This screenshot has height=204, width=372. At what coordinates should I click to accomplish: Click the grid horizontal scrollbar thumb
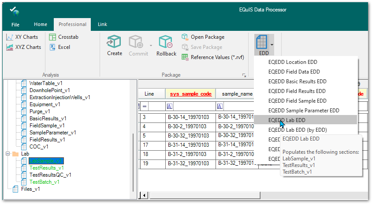[205, 196]
